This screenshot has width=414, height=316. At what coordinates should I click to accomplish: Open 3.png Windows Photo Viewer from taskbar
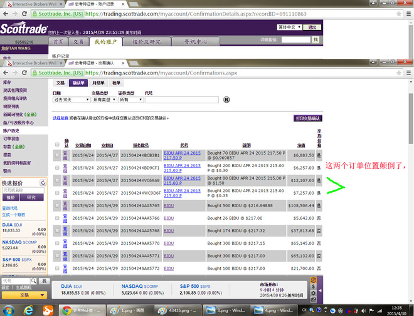pos(225,310)
